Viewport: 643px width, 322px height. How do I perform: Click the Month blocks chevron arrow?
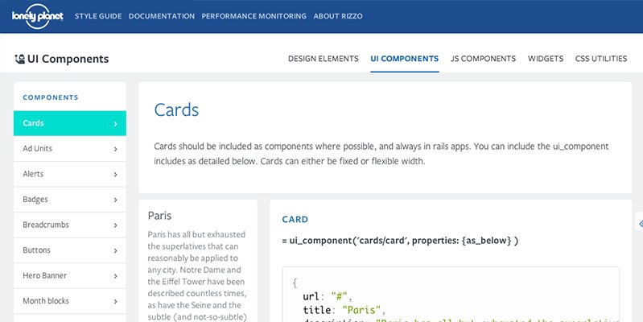coord(115,301)
